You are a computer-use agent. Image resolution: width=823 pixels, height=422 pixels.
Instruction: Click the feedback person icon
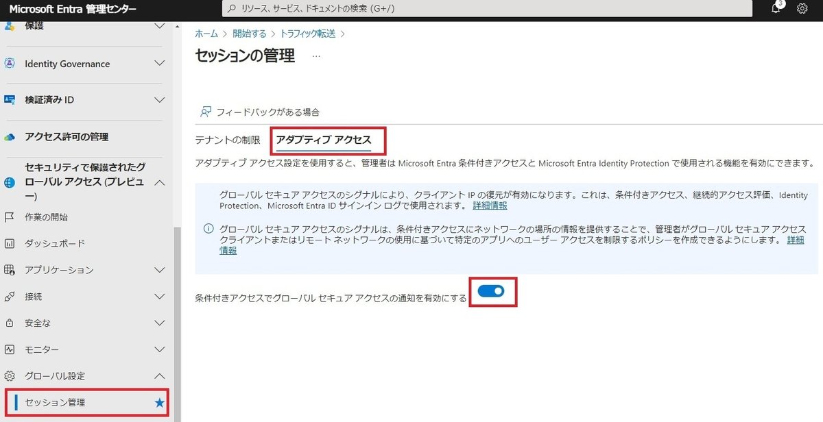205,112
